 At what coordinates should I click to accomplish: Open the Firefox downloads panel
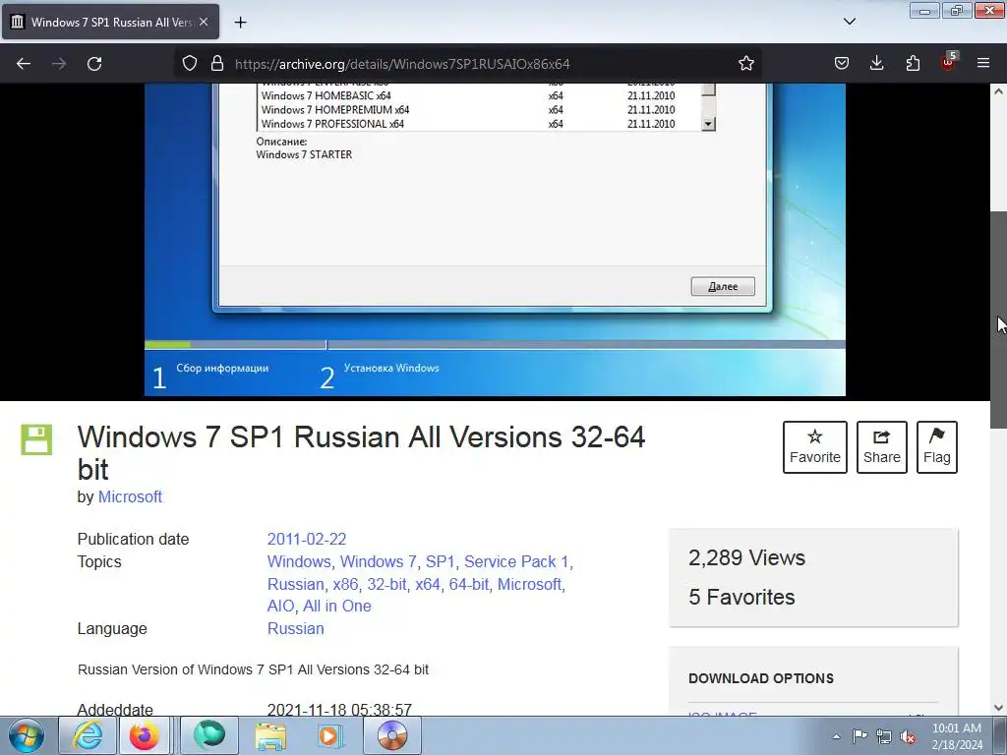pyautogui.click(x=876, y=64)
